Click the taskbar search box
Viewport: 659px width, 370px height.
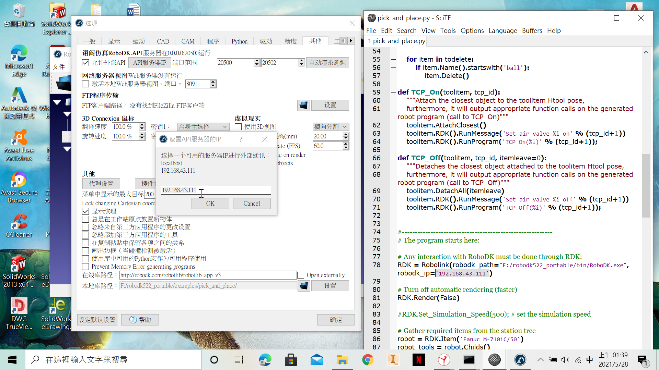tap(113, 360)
